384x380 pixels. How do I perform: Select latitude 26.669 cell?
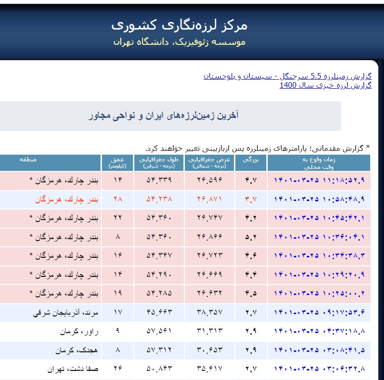(x=210, y=274)
